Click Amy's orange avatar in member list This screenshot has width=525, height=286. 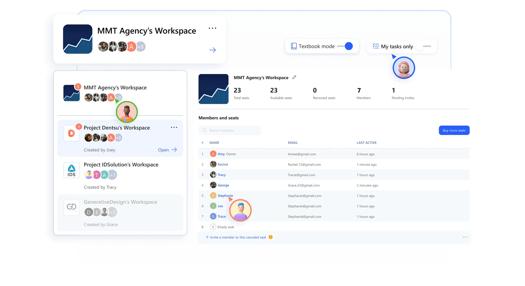click(213, 154)
